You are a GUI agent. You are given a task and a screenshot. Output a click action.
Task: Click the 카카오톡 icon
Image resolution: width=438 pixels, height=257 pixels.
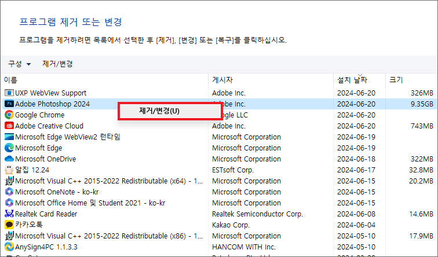click(x=9, y=225)
